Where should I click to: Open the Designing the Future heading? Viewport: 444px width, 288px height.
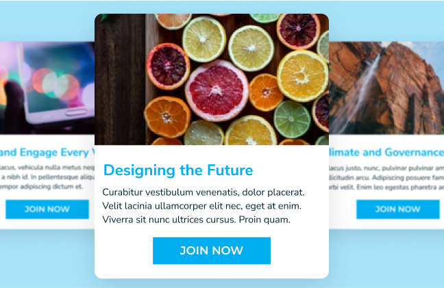tap(178, 170)
